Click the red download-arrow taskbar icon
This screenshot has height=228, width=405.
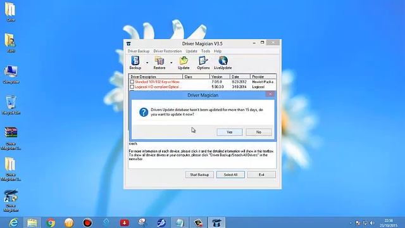pos(125,222)
